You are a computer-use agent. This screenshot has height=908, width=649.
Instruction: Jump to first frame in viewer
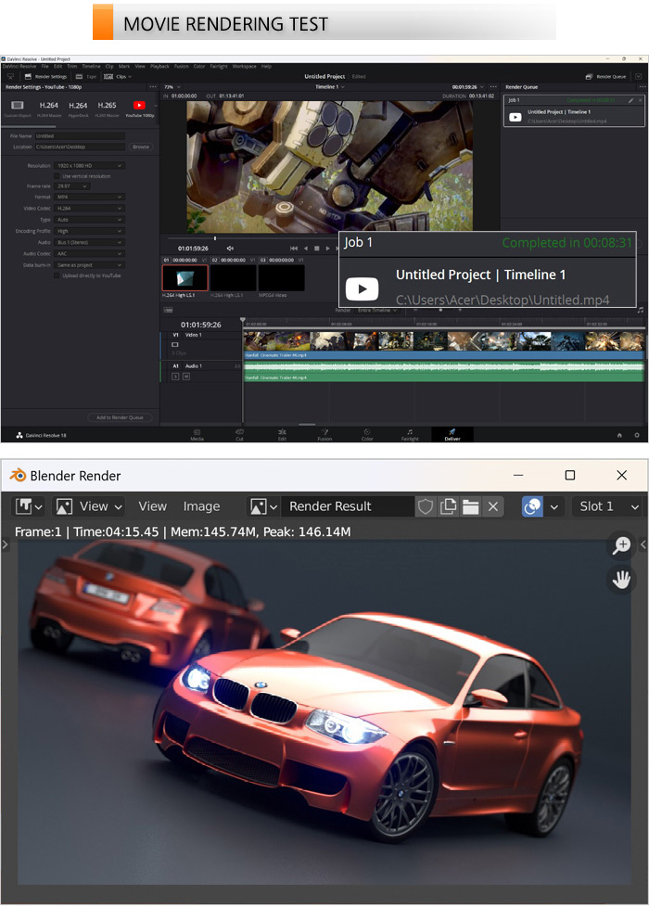click(x=294, y=248)
